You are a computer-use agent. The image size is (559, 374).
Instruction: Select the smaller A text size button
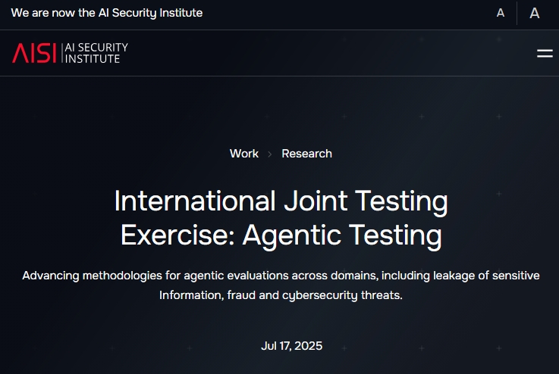tap(501, 13)
